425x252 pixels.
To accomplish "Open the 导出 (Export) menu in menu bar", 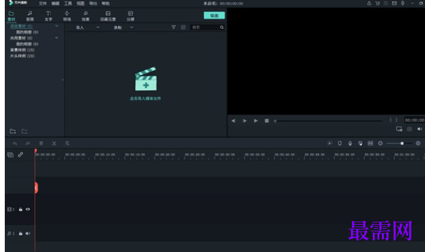I will [x=93, y=3].
